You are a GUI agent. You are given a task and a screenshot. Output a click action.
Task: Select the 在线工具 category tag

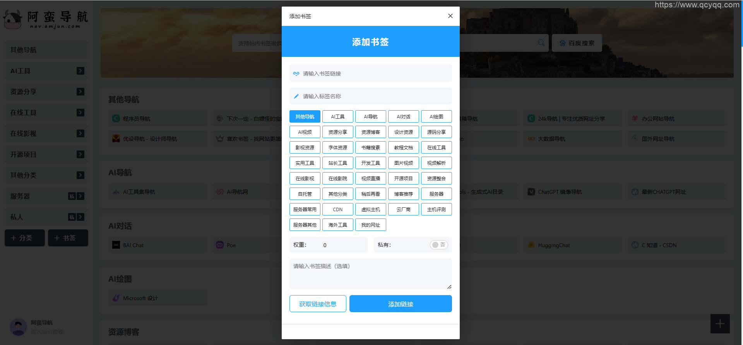(x=436, y=147)
